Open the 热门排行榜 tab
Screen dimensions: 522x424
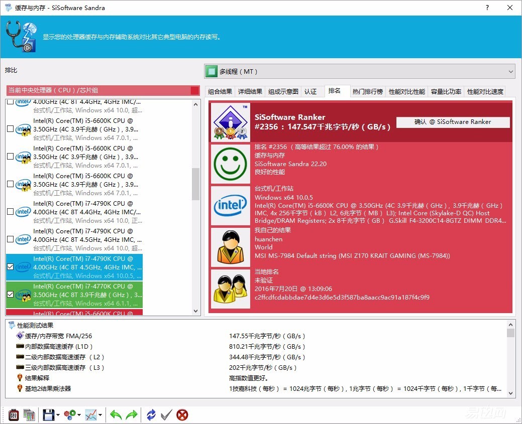coord(367,91)
